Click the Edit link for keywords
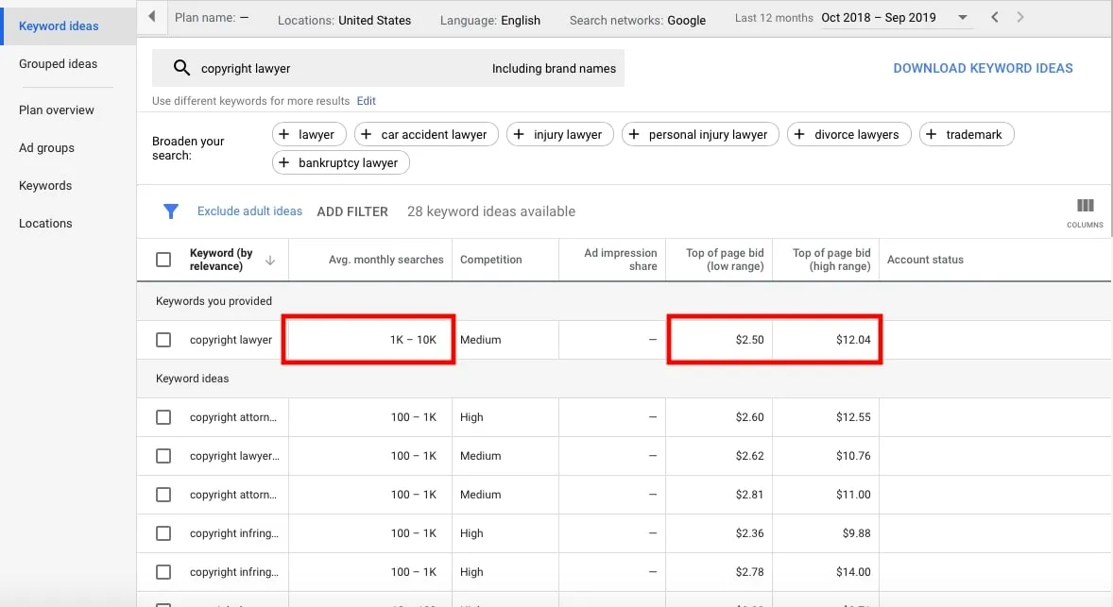Image resolution: width=1113 pixels, height=607 pixels. (366, 101)
